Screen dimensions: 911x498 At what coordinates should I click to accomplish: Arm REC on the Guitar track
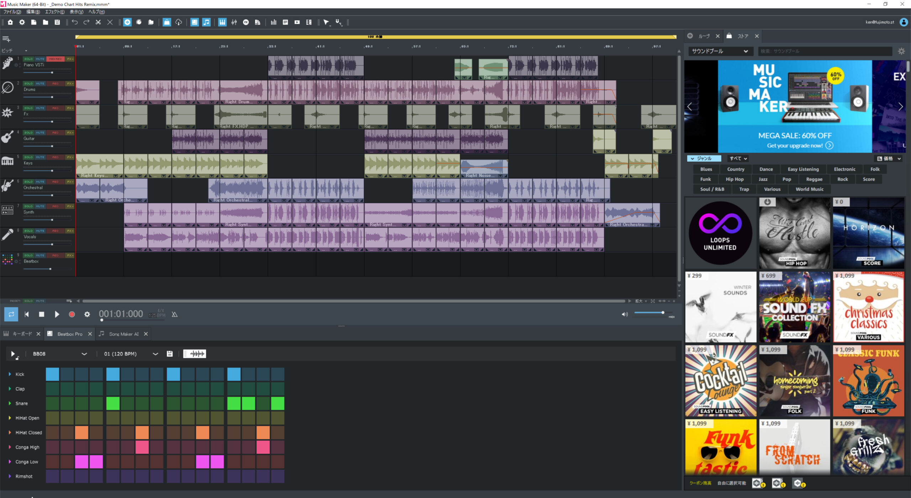click(56, 133)
